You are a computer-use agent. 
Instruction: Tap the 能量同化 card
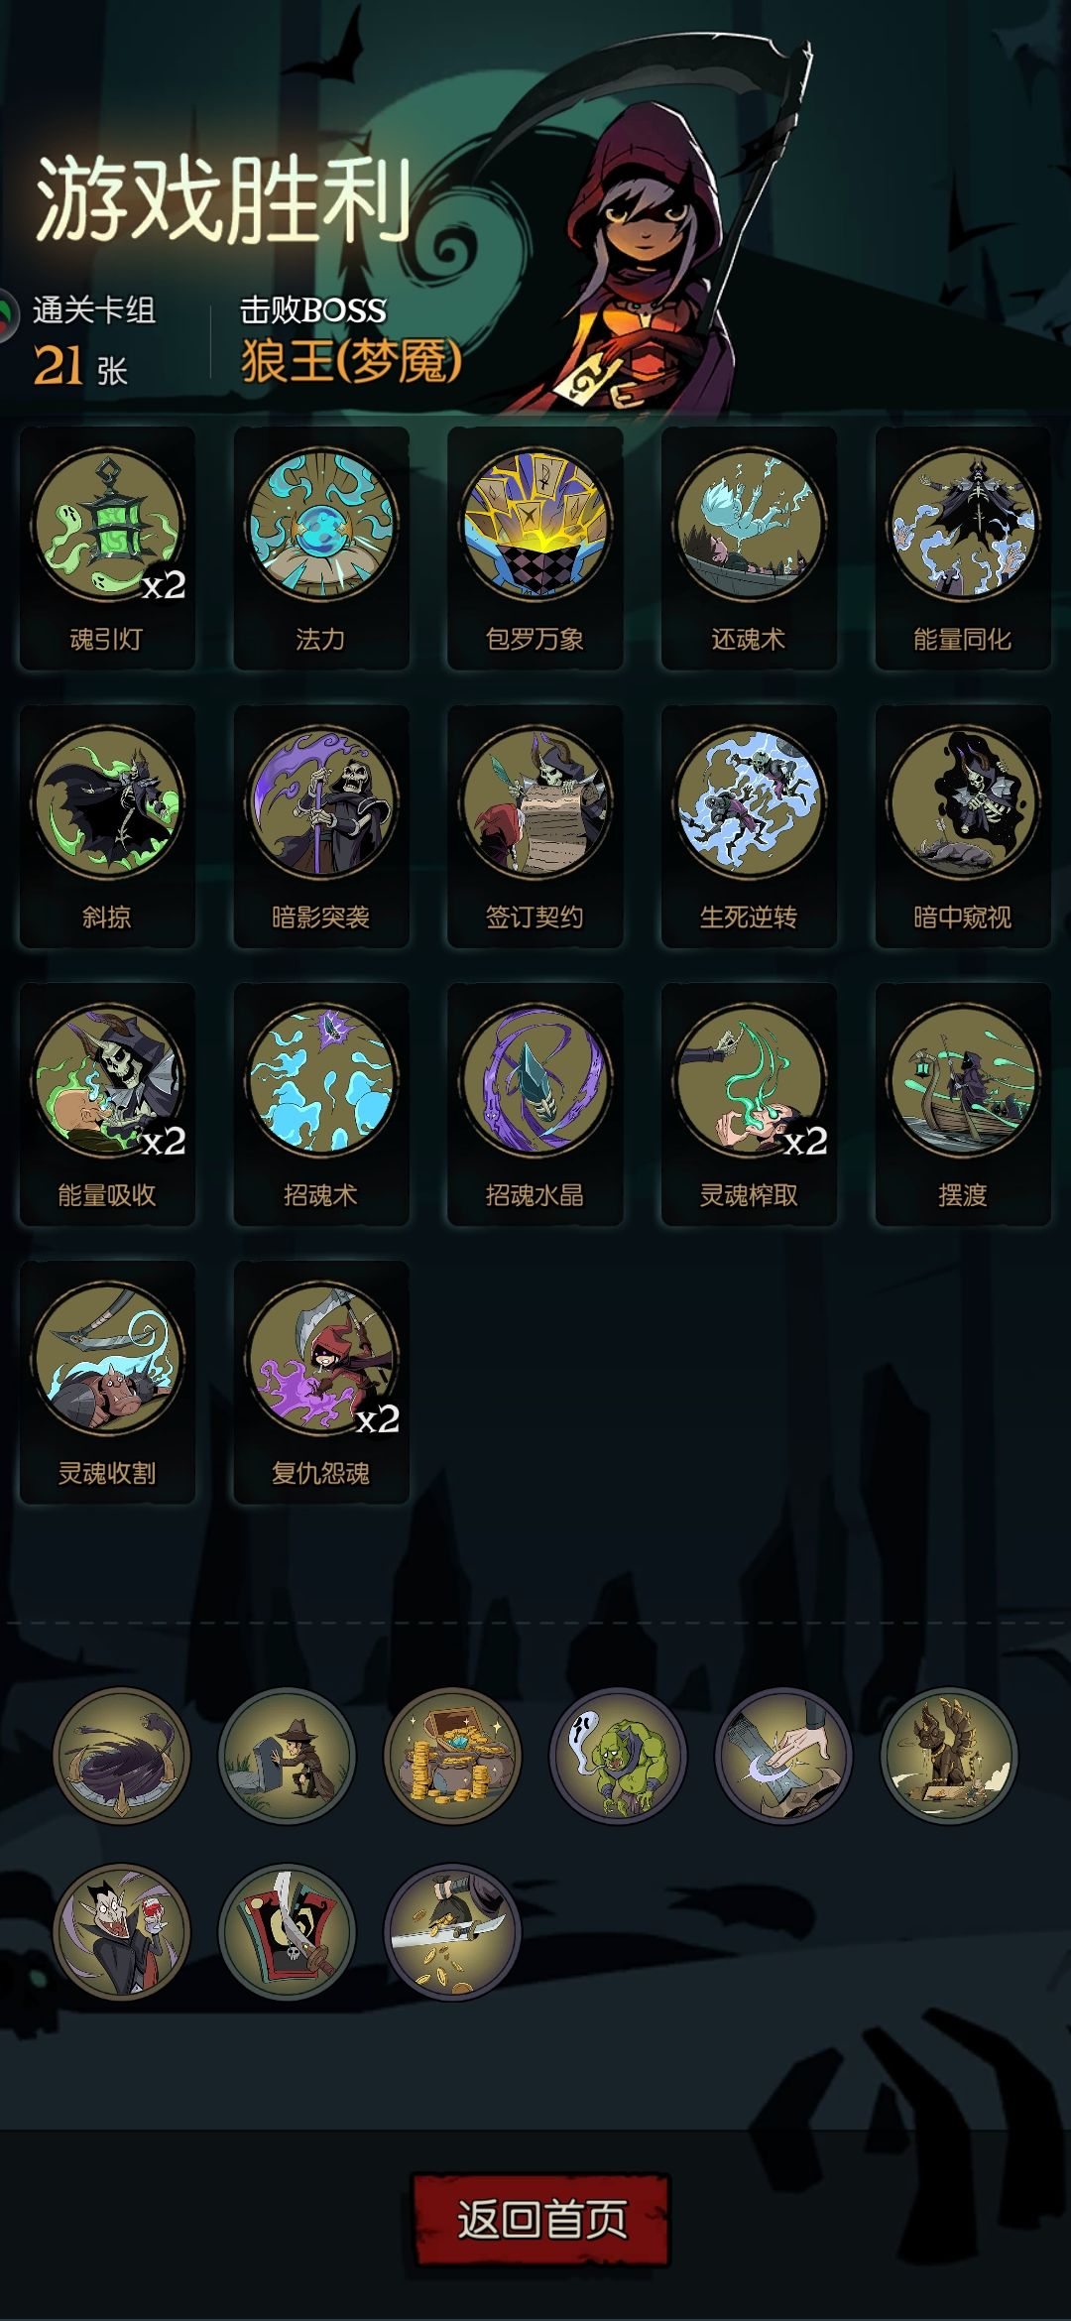coord(963,549)
